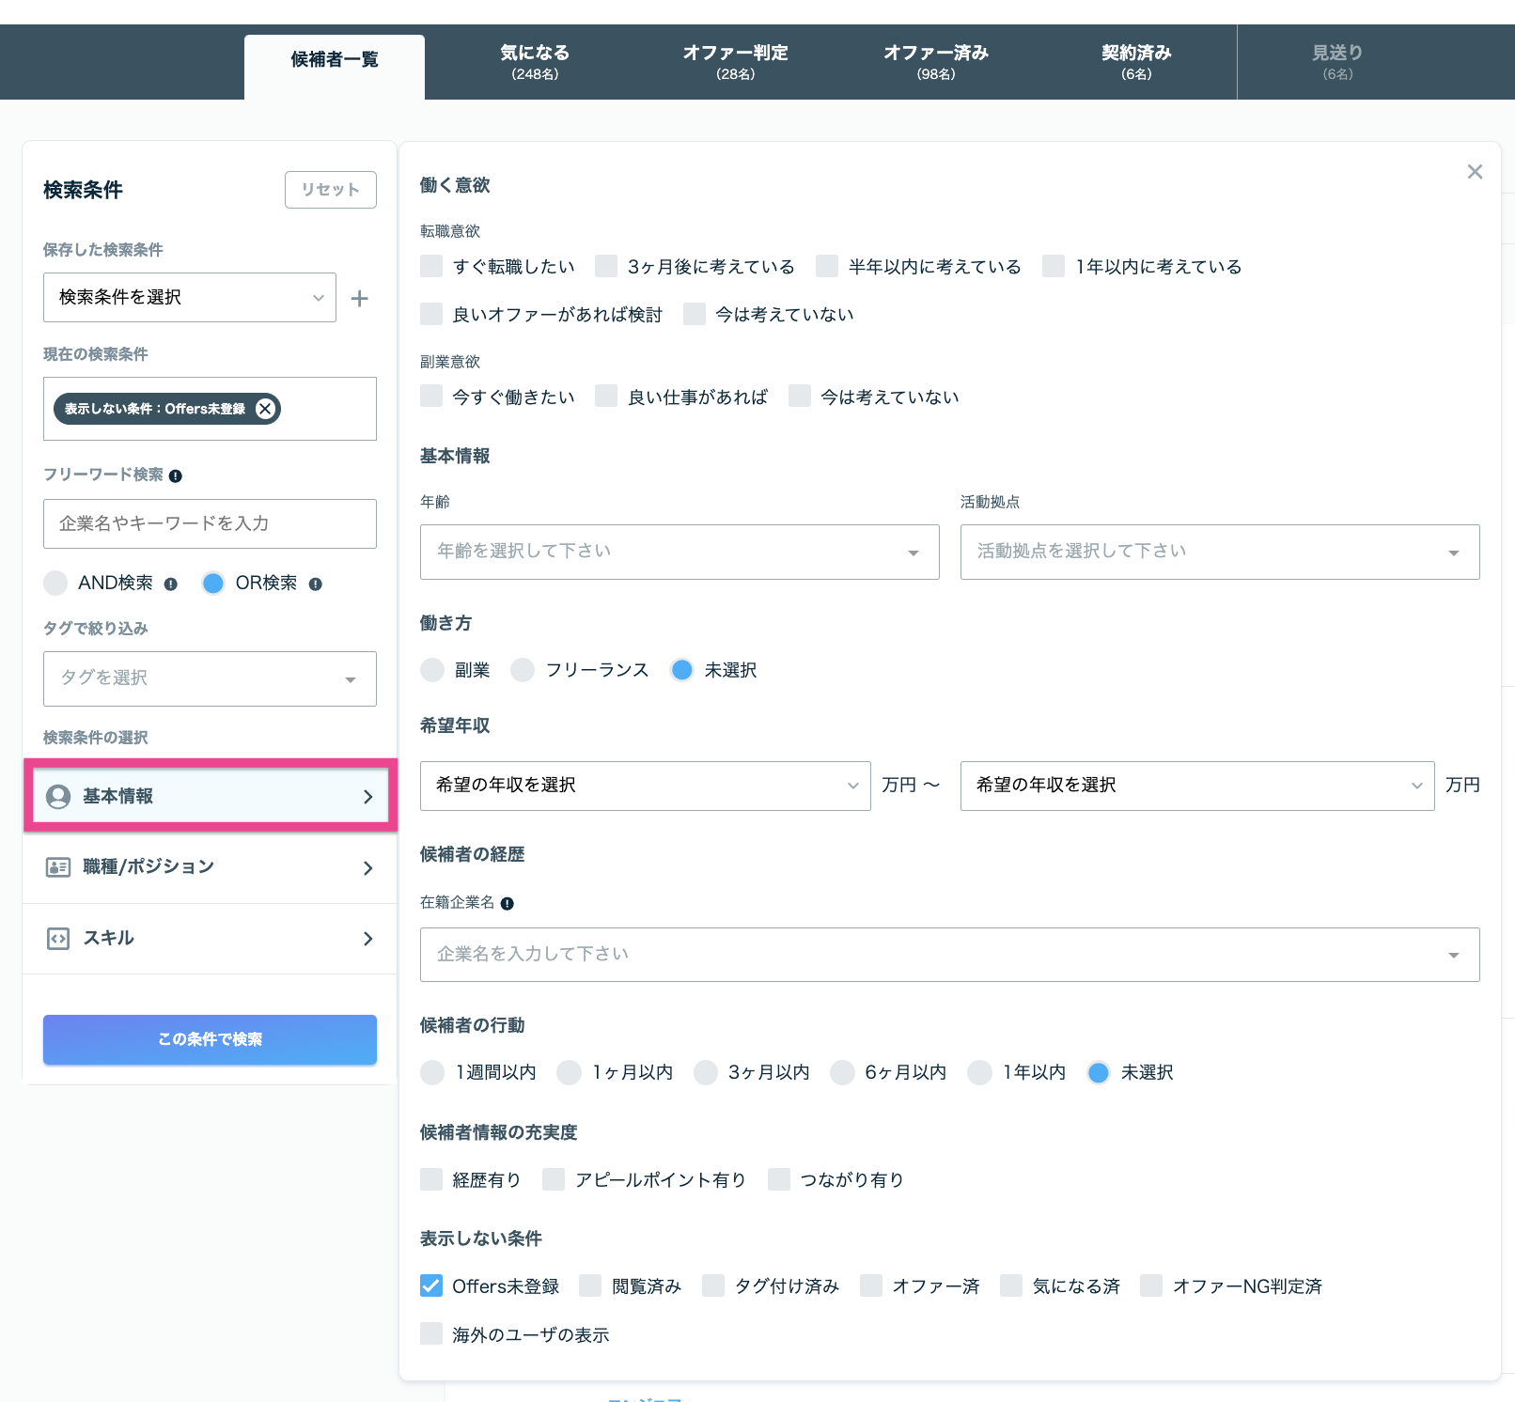
Task: Check つながり有り checkbox
Action: [779, 1179]
